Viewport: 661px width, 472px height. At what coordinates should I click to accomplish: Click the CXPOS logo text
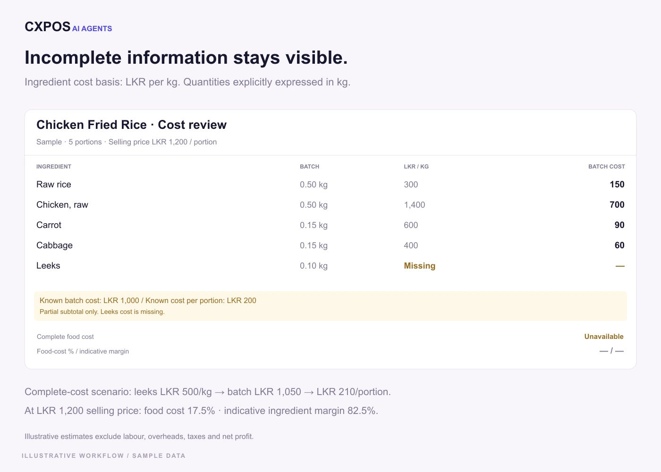tap(48, 27)
